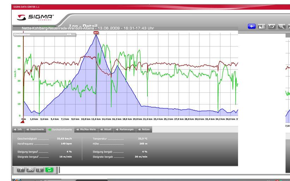Expand the Chartoptionen panel
Viewport: 290px width, 181px height.
point(21,34)
